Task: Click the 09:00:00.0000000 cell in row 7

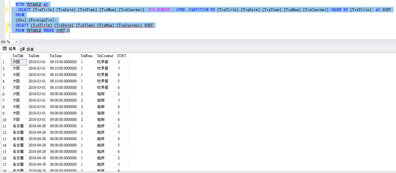Action: tap(64, 100)
